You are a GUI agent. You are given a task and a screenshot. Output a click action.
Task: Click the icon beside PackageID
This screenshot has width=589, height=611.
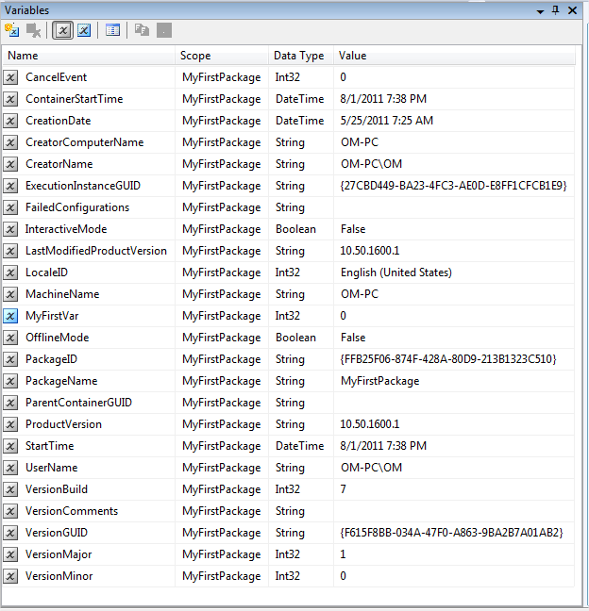pyautogui.click(x=11, y=359)
